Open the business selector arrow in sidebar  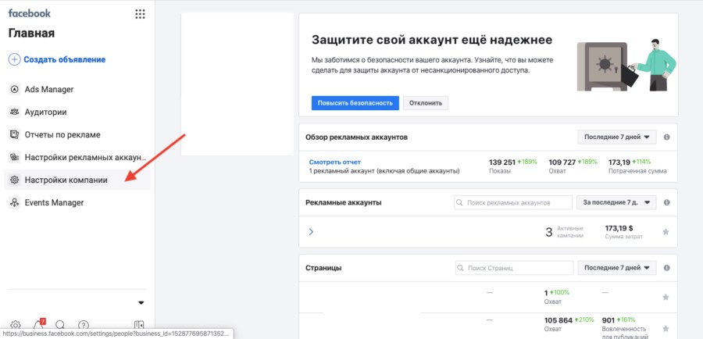click(141, 303)
